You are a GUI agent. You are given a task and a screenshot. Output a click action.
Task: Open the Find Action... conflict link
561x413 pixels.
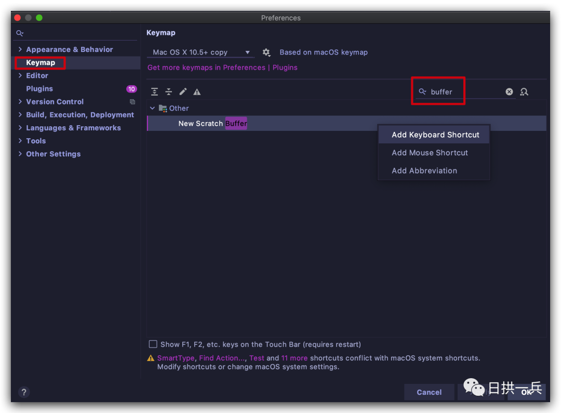(x=222, y=358)
